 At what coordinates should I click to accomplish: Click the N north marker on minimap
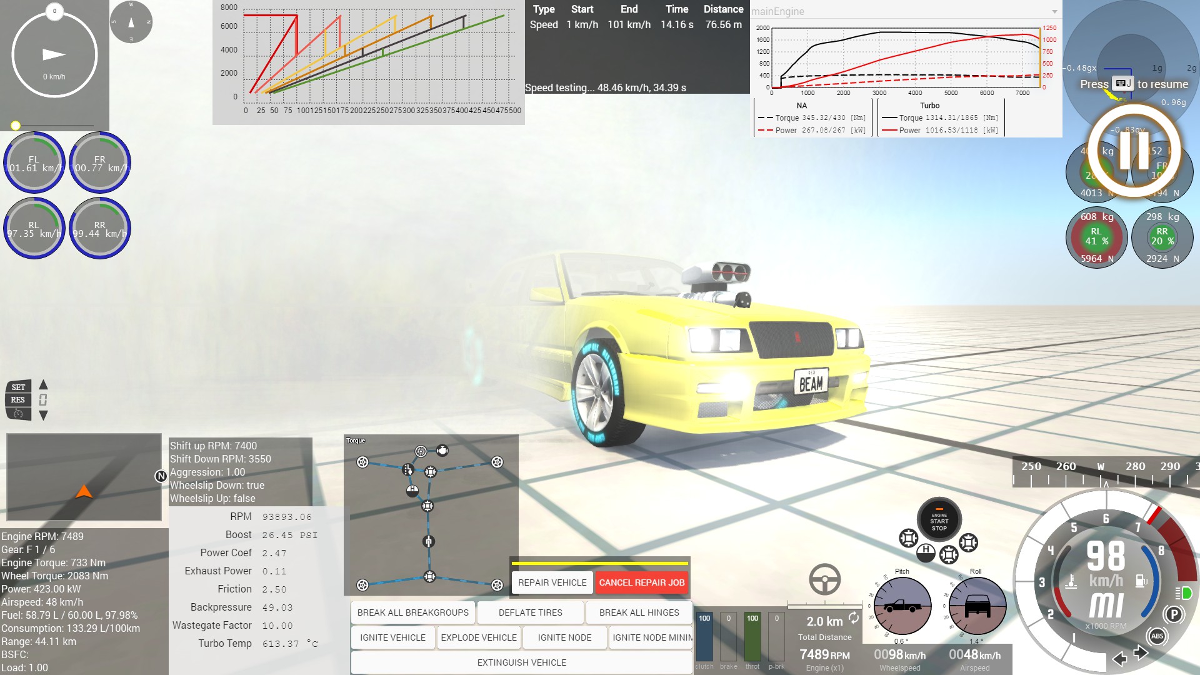161,476
